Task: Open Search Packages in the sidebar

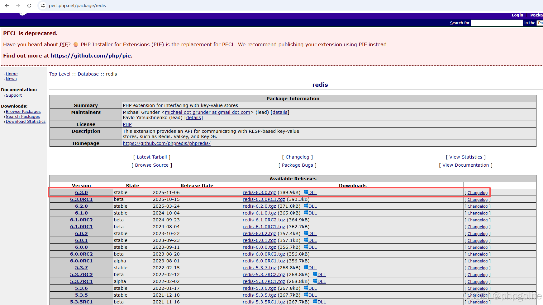Action: pyautogui.click(x=23, y=117)
